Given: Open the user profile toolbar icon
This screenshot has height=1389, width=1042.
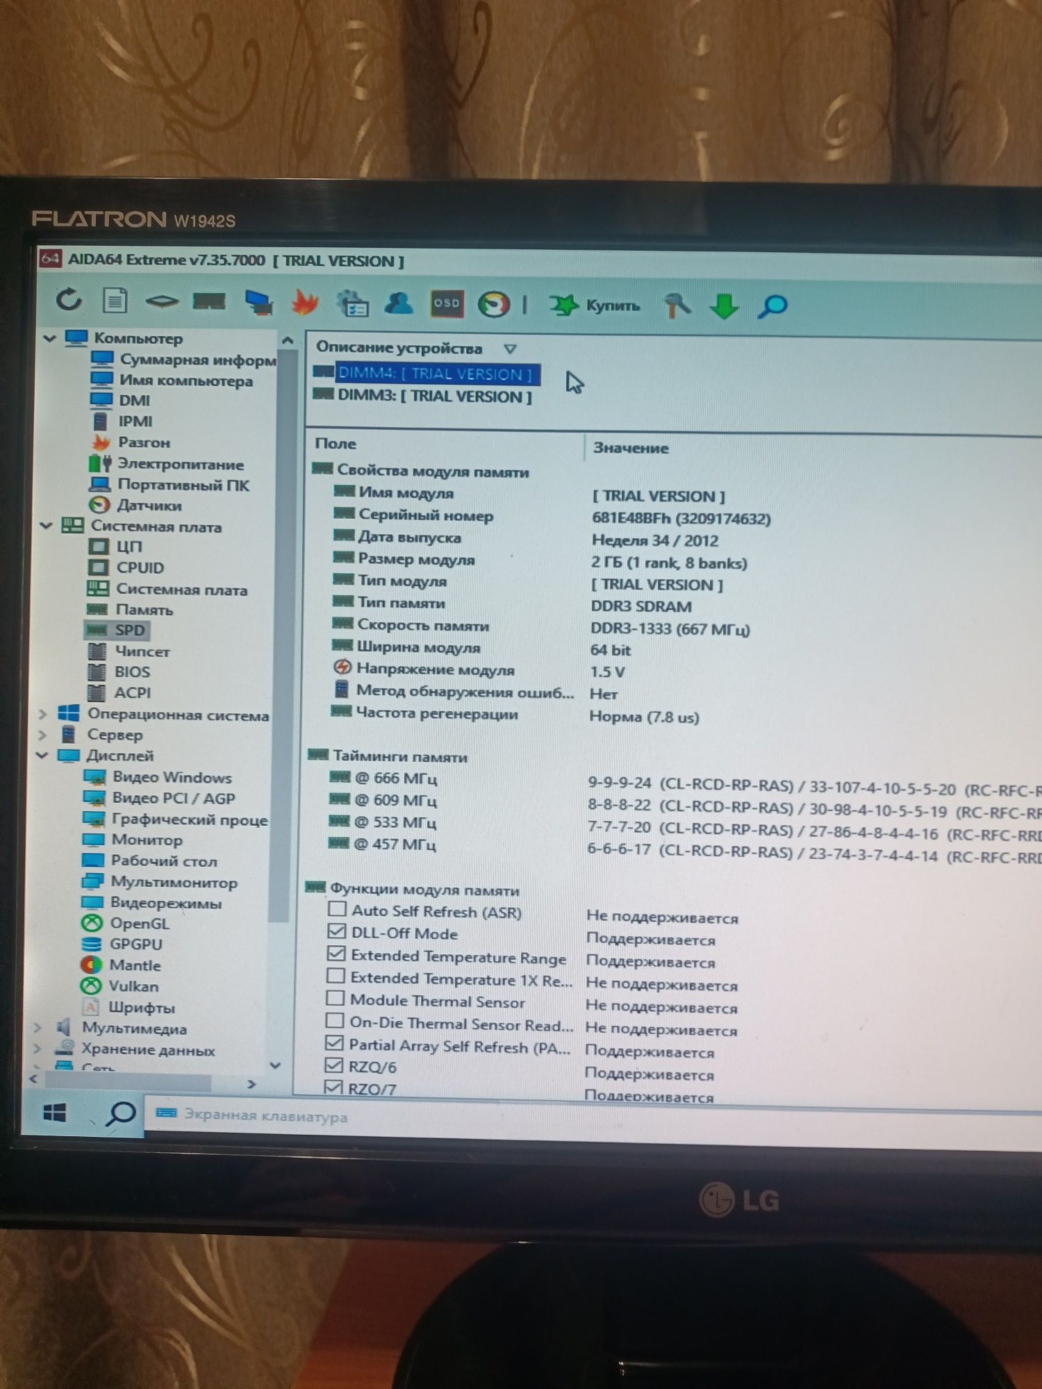Looking at the screenshot, I should point(399,303).
